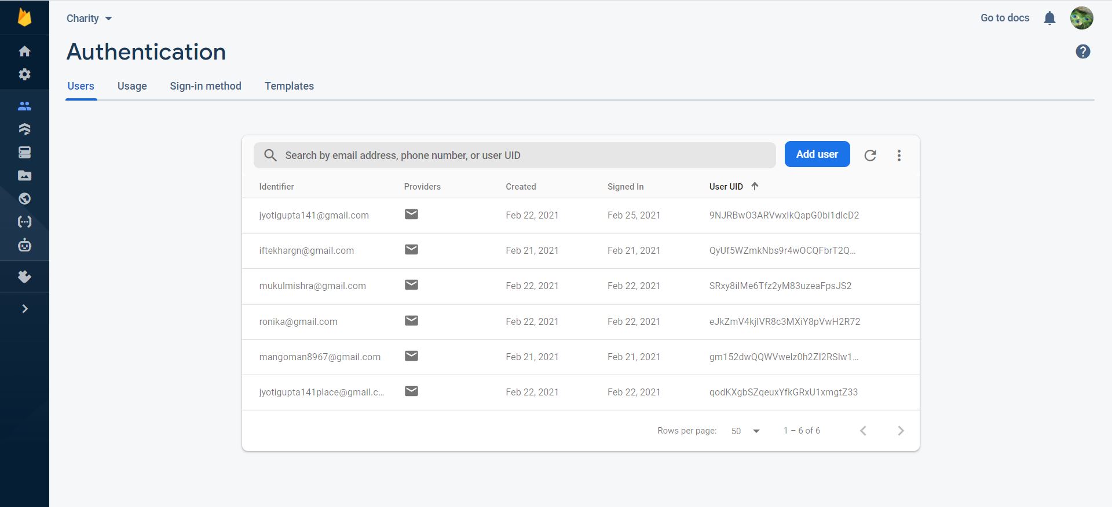The image size is (1112, 507).
Task: Click email provider icon for ronika@gmail.com
Action: point(411,320)
